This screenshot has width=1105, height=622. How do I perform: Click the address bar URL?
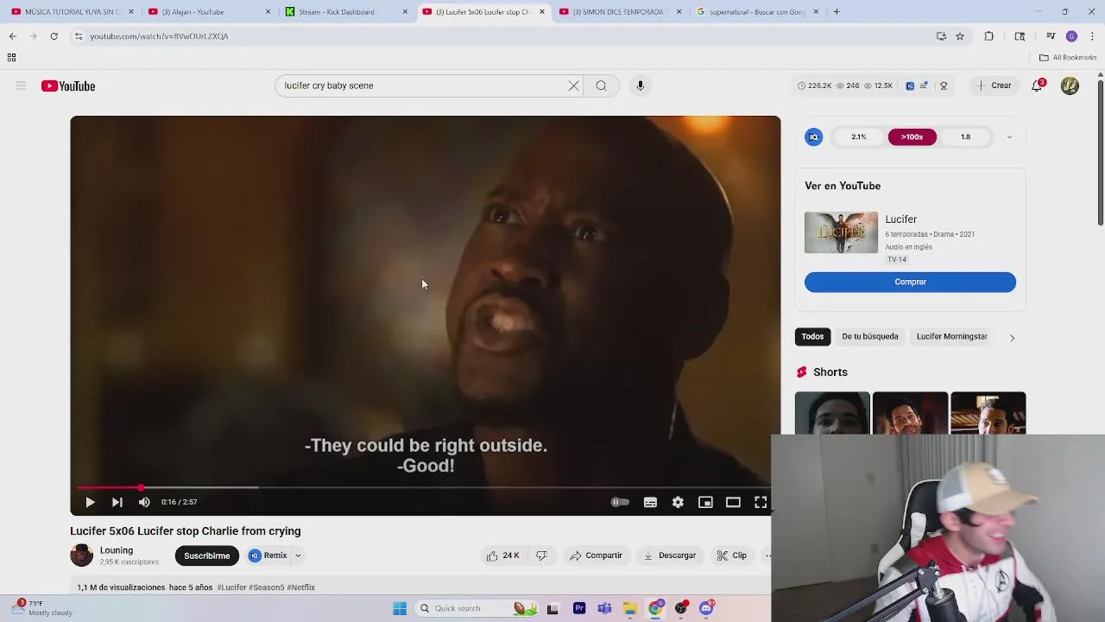159,36
